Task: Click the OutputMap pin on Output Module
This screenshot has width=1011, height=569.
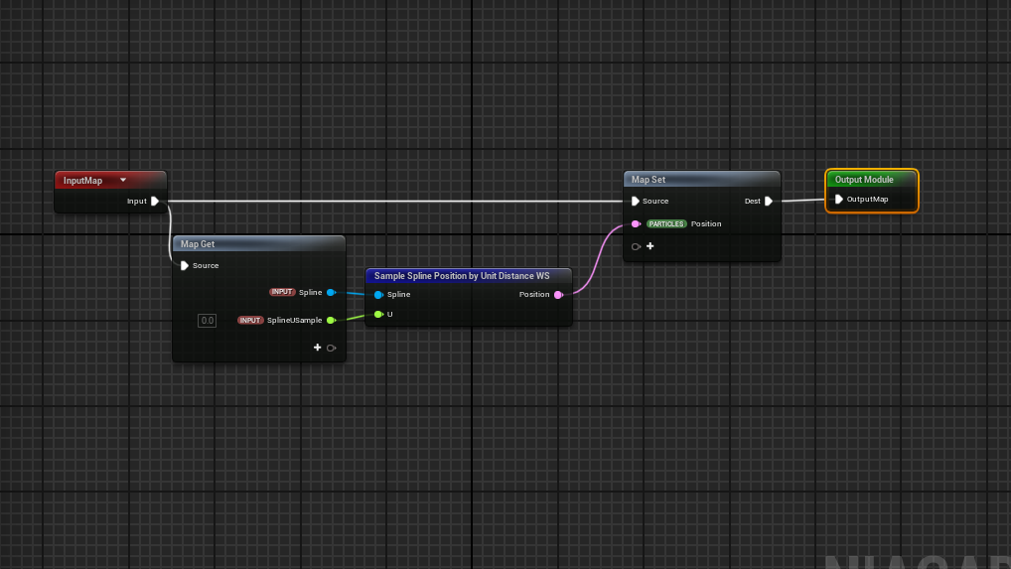Action: [x=839, y=199]
